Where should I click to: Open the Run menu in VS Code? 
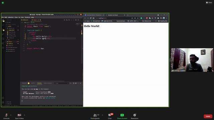(22, 17)
